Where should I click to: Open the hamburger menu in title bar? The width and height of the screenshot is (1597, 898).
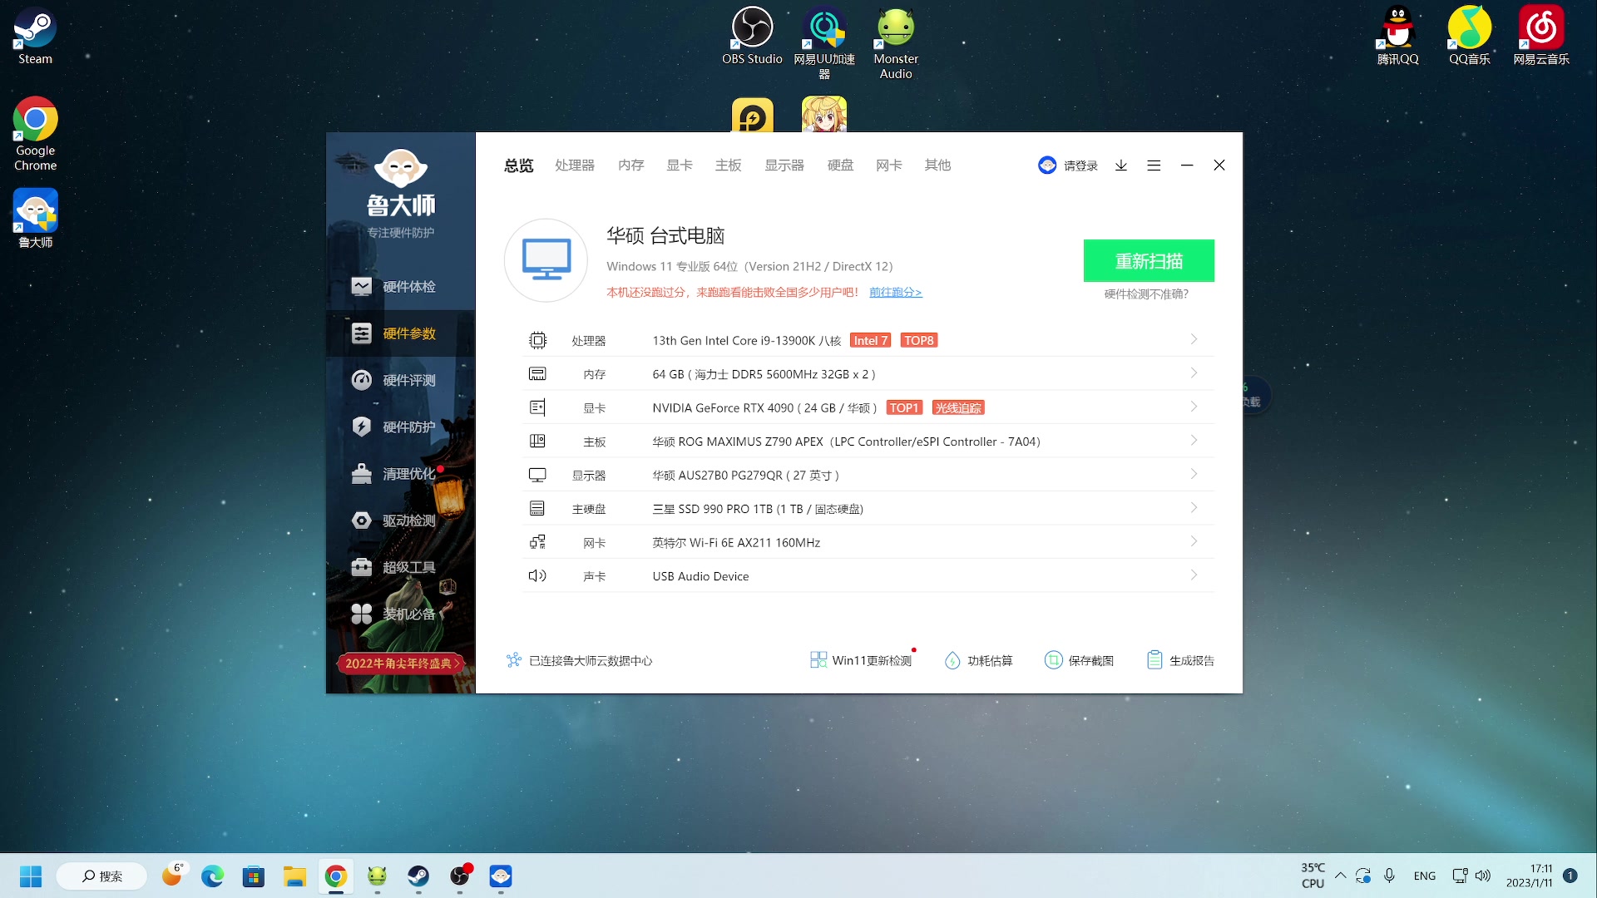1154,165
